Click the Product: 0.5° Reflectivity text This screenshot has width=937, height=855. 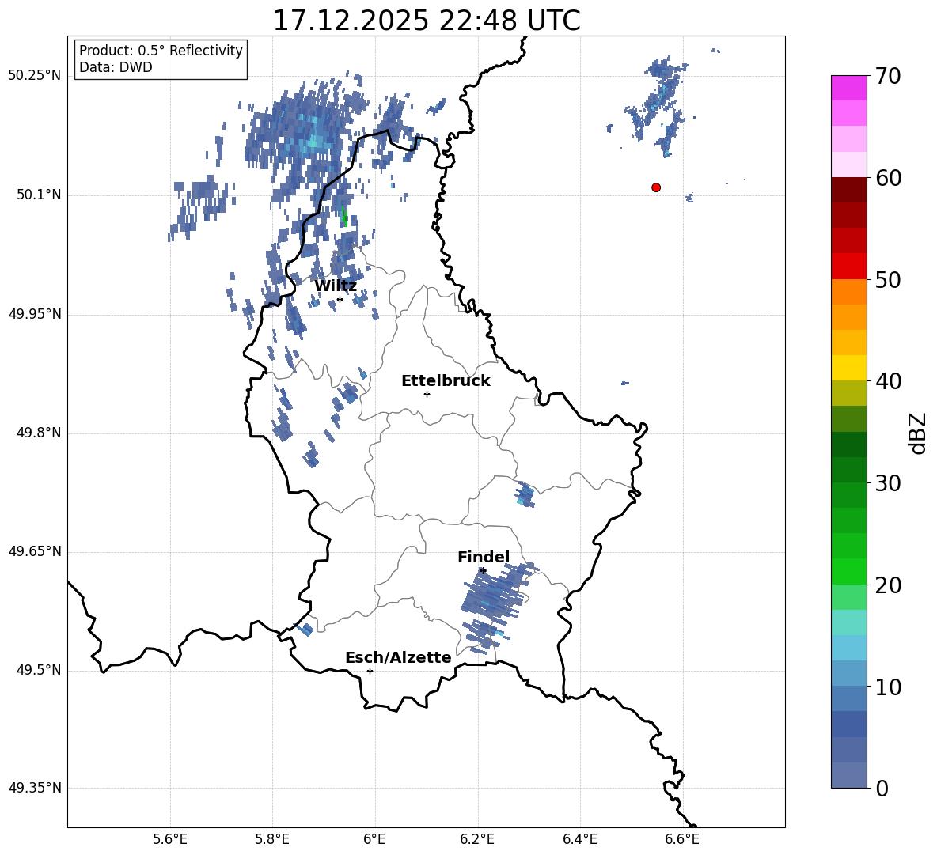click(x=161, y=50)
